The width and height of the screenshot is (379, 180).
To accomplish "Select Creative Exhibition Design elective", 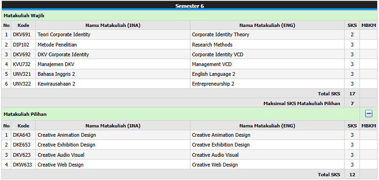I will [x=66, y=145].
